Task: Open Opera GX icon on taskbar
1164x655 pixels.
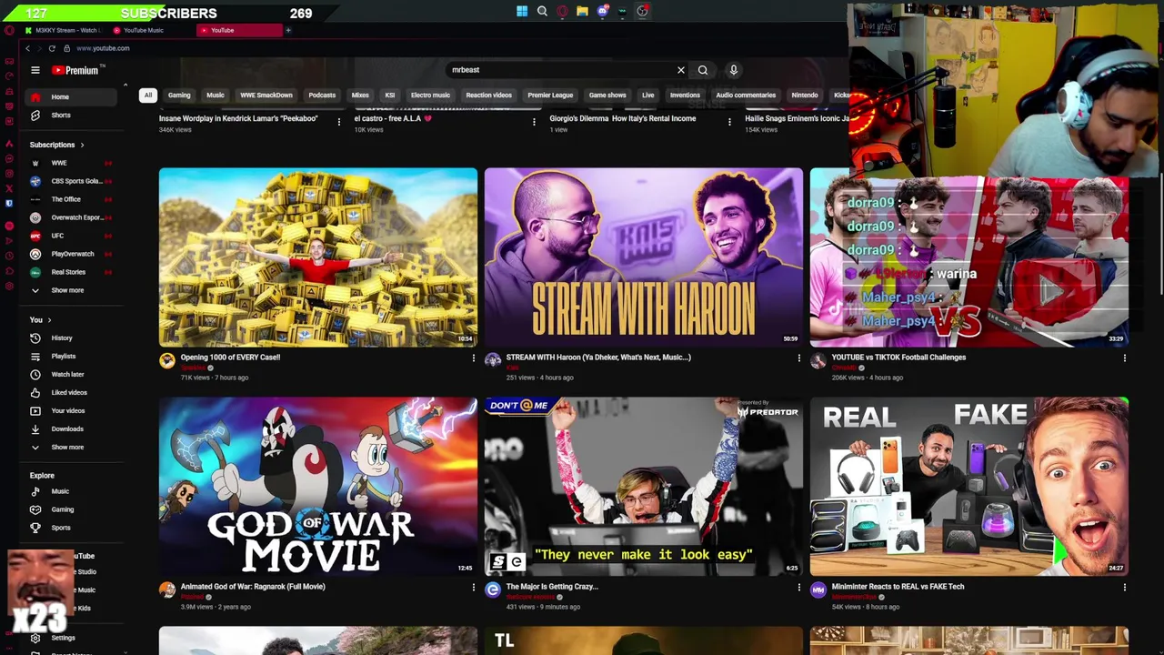Action: pyautogui.click(x=562, y=12)
